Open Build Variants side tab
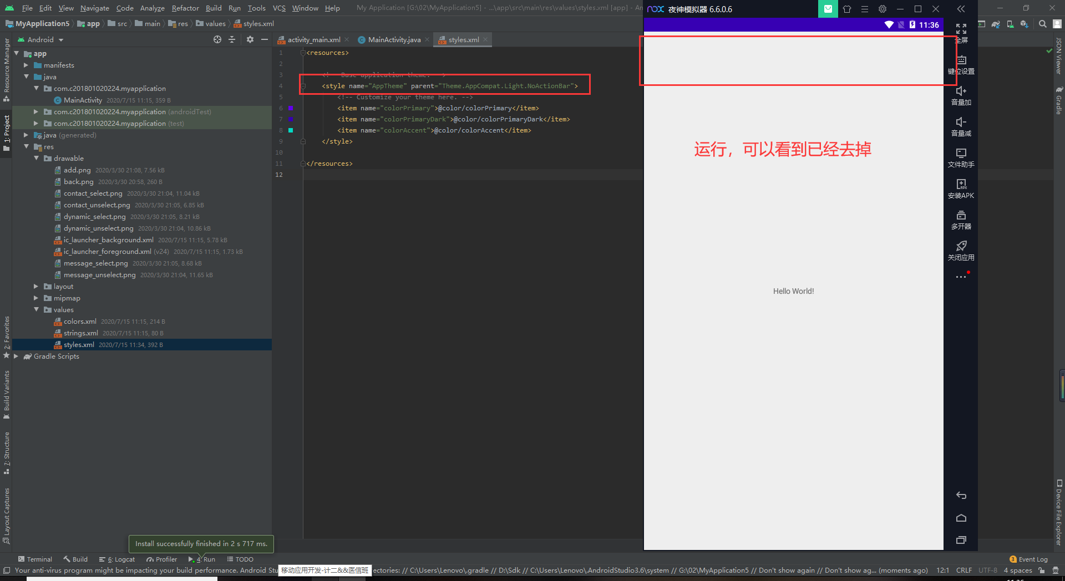1065x581 pixels. click(6, 395)
